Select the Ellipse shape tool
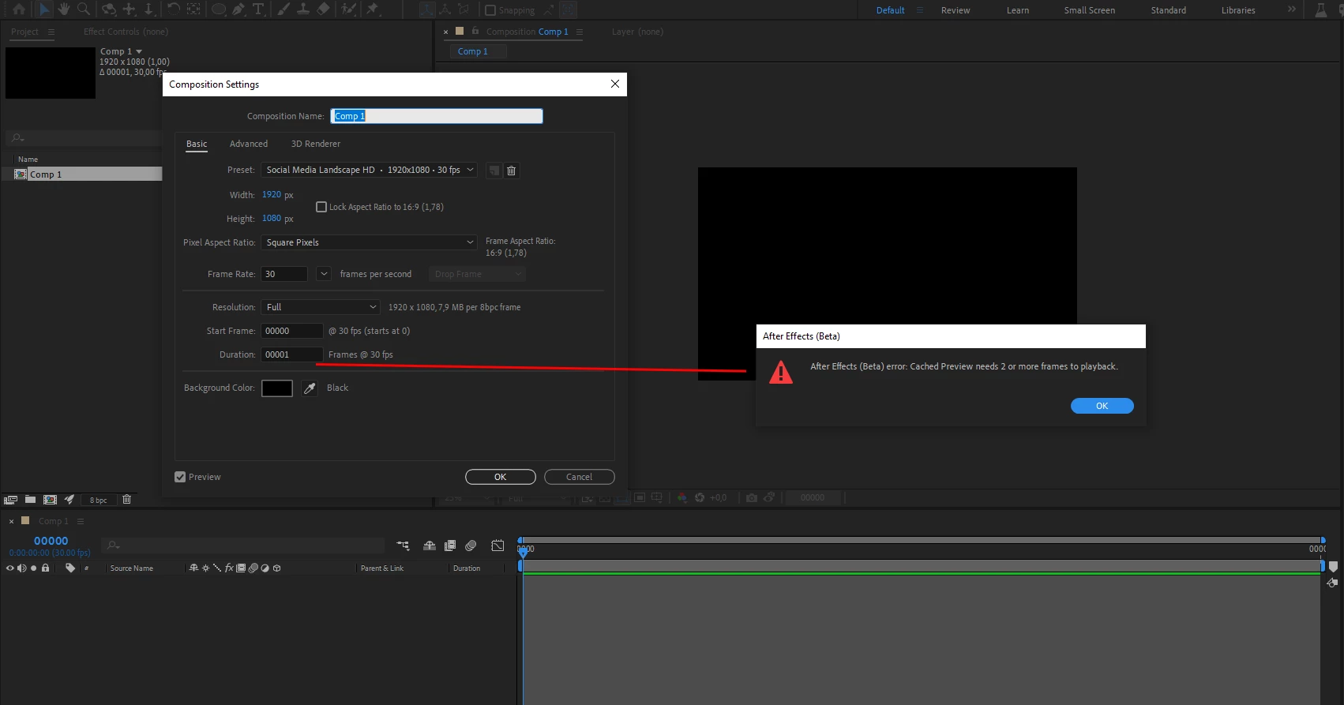The width and height of the screenshot is (1344, 705). (x=219, y=9)
